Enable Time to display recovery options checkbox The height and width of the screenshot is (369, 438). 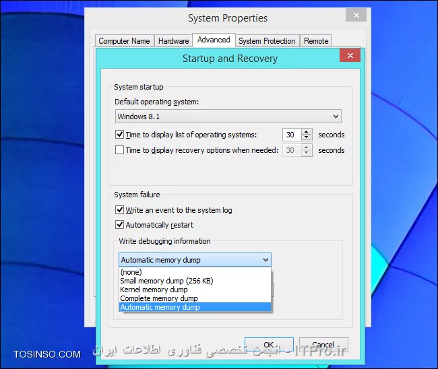click(x=119, y=150)
